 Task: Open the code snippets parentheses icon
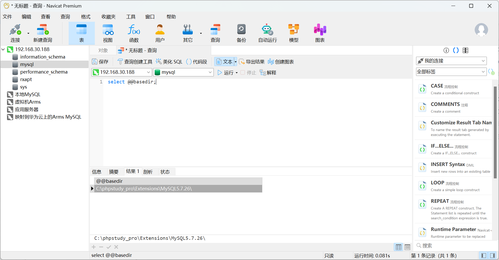[456, 50]
